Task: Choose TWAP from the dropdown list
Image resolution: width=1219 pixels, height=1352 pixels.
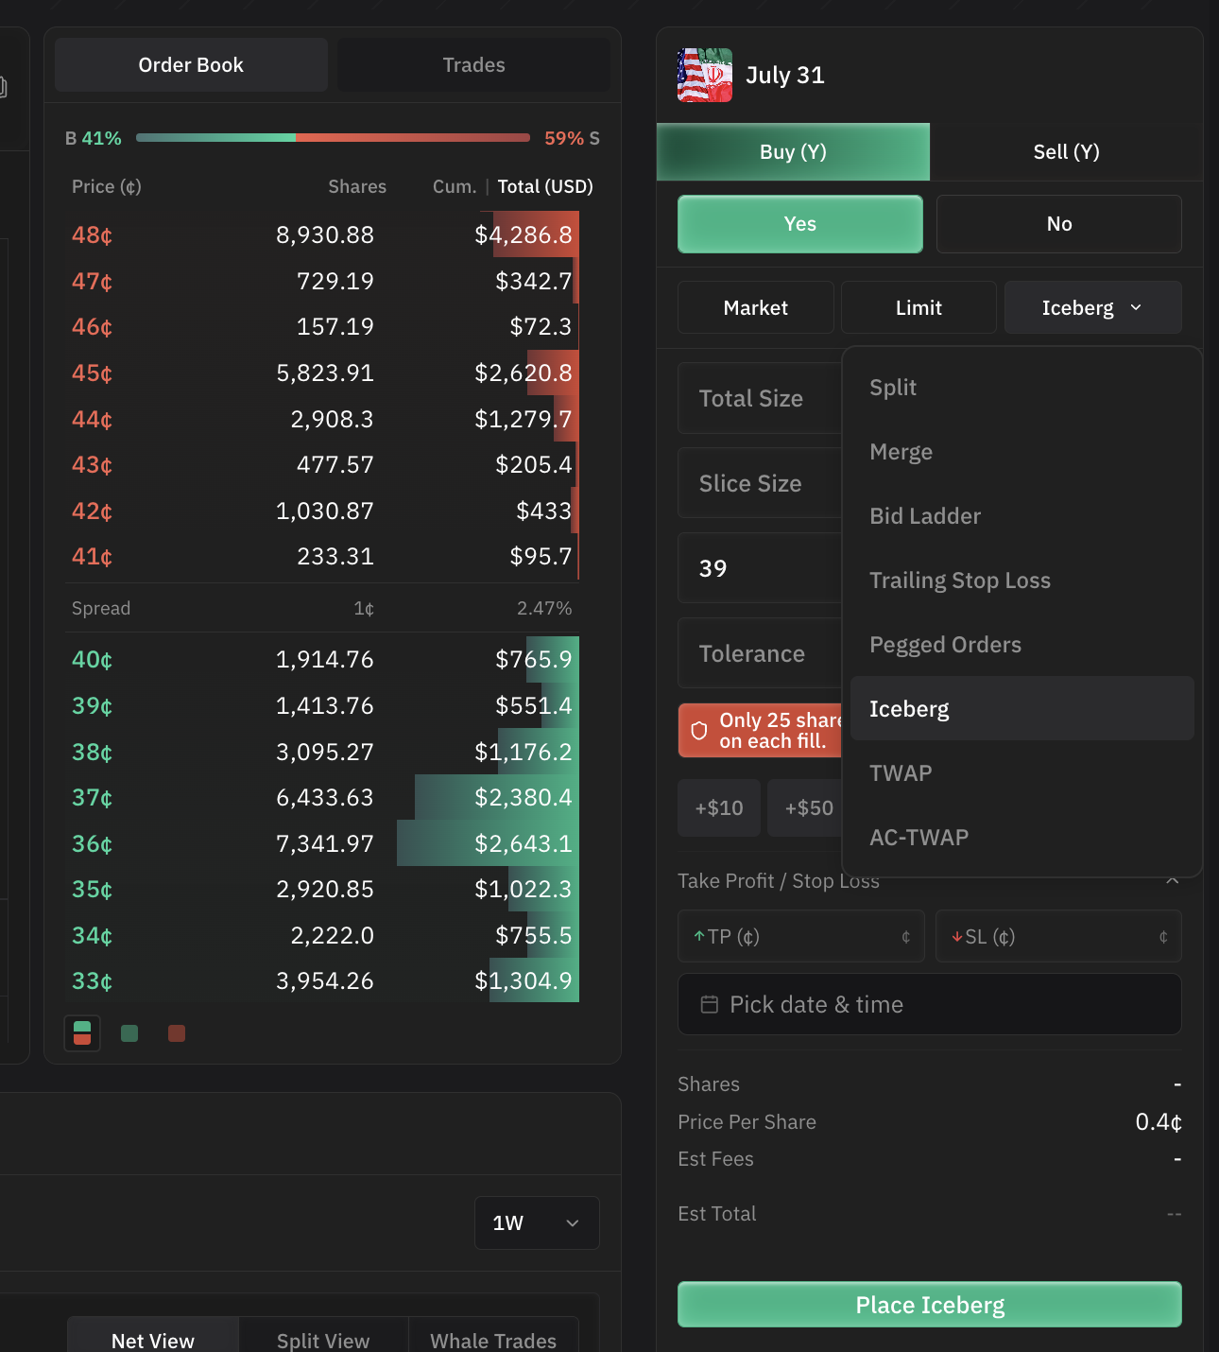Action: pyautogui.click(x=1022, y=773)
